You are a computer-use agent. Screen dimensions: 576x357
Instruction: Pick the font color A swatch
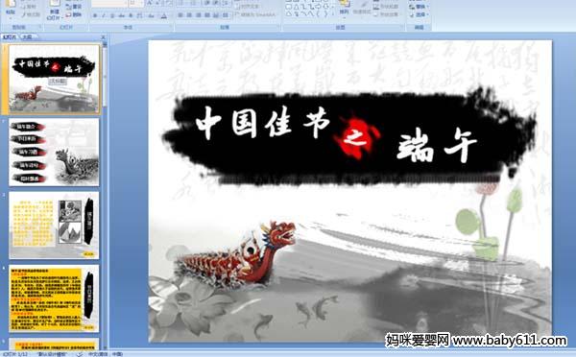pyautogui.click(x=164, y=15)
